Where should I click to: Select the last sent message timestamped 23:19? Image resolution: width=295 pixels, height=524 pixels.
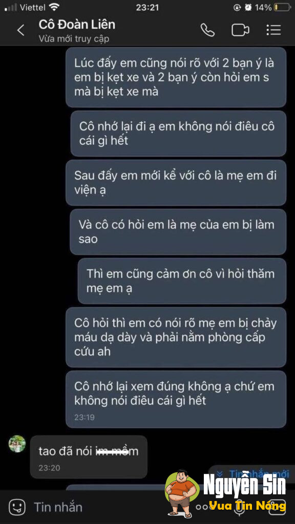tap(176, 399)
